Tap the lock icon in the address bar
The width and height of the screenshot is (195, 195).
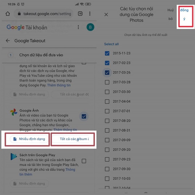click(x=19, y=14)
